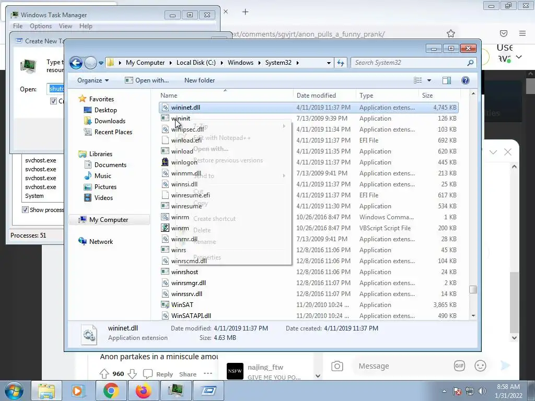The image size is (535, 401).
Task: Open Downloads folder in navigation pane
Action: point(110,121)
